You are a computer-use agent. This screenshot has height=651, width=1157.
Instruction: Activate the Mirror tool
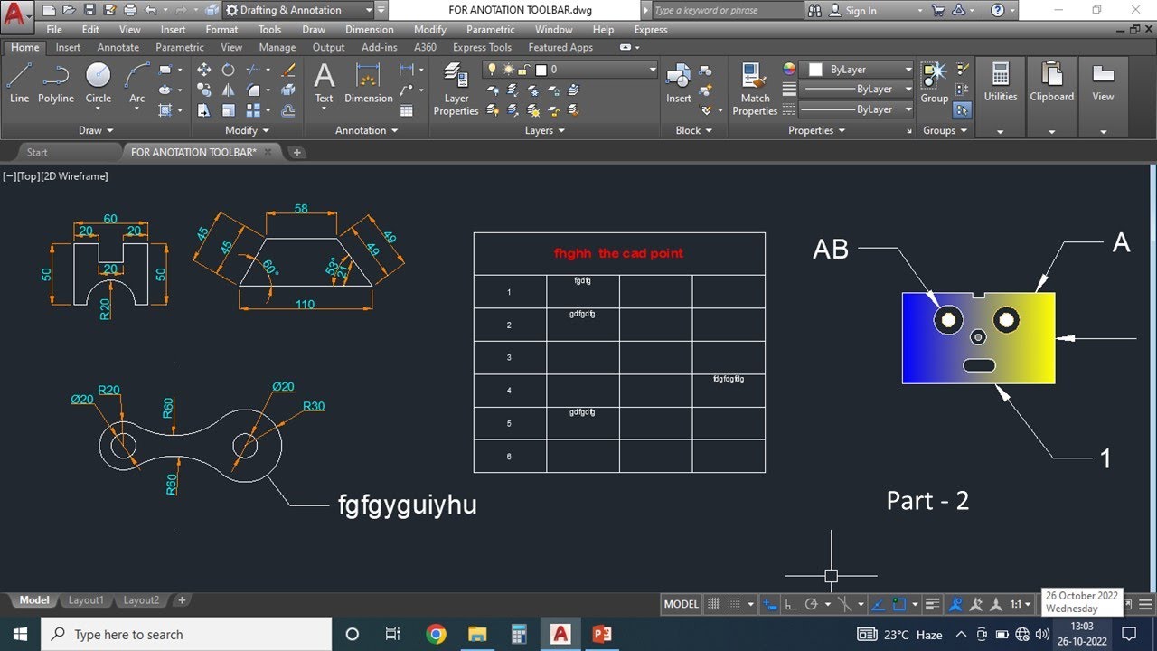(x=229, y=90)
